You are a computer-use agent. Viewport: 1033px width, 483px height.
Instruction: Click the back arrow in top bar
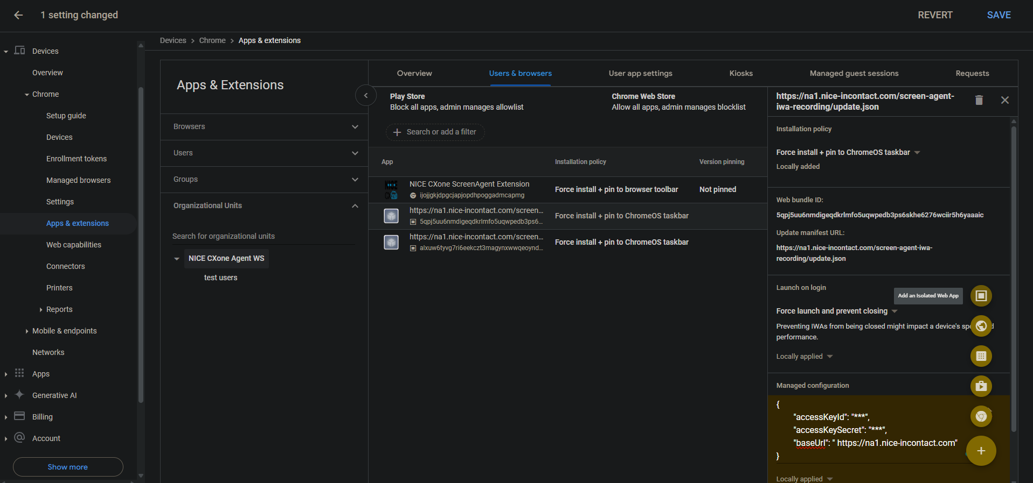point(18,15)
